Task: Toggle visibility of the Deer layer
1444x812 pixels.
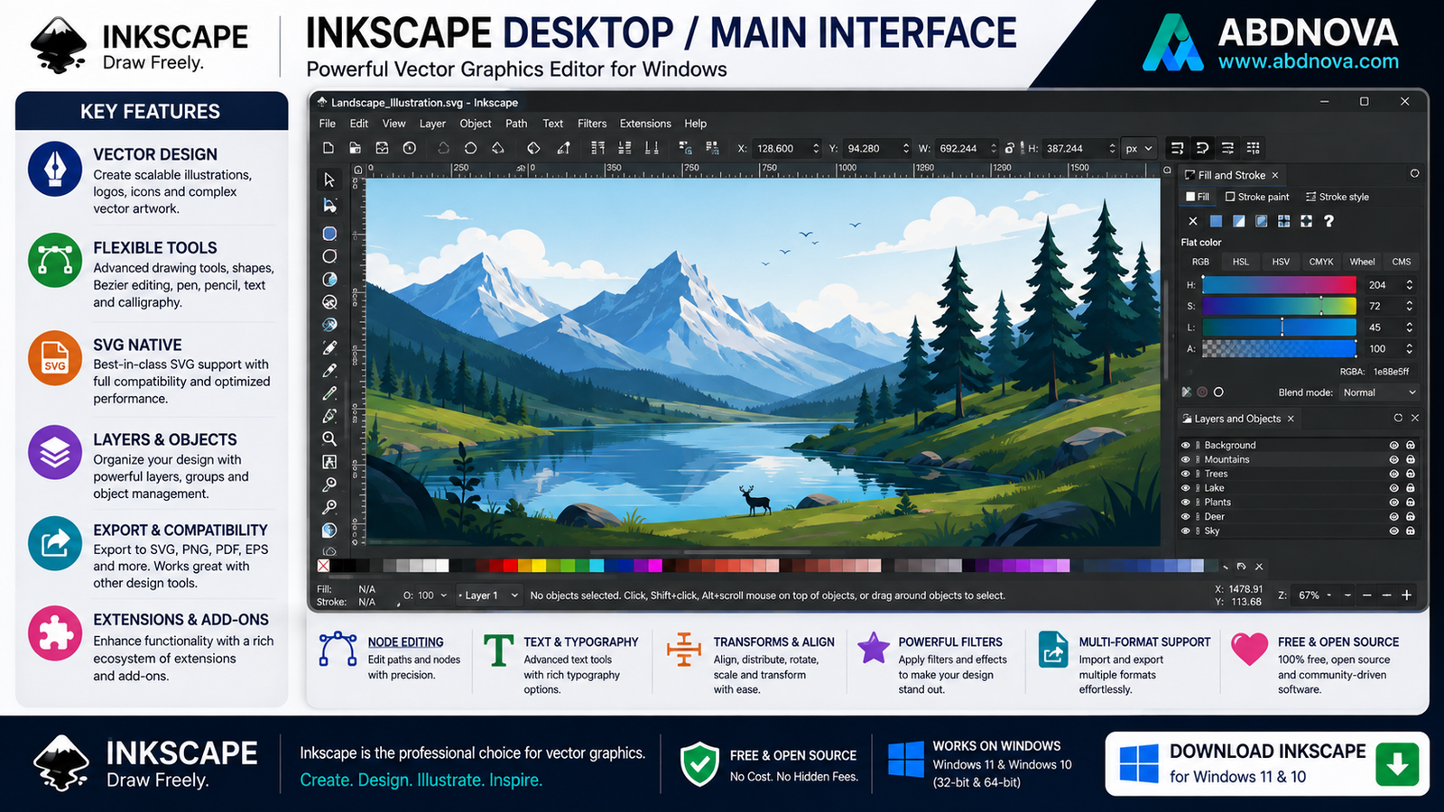Action: (1186, 517)
